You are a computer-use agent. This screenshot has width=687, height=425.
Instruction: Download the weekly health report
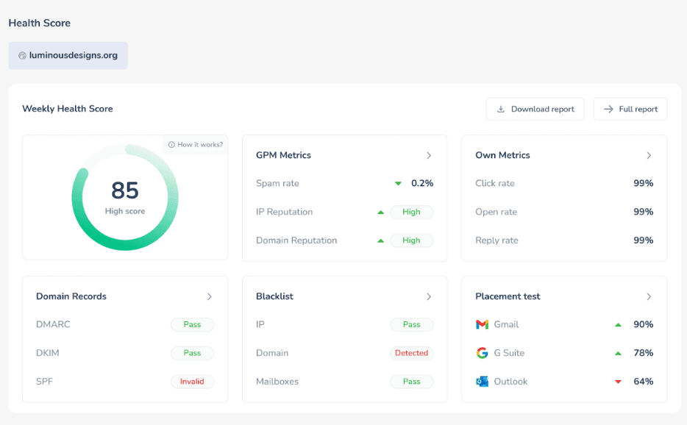click(x=535, y=109)
